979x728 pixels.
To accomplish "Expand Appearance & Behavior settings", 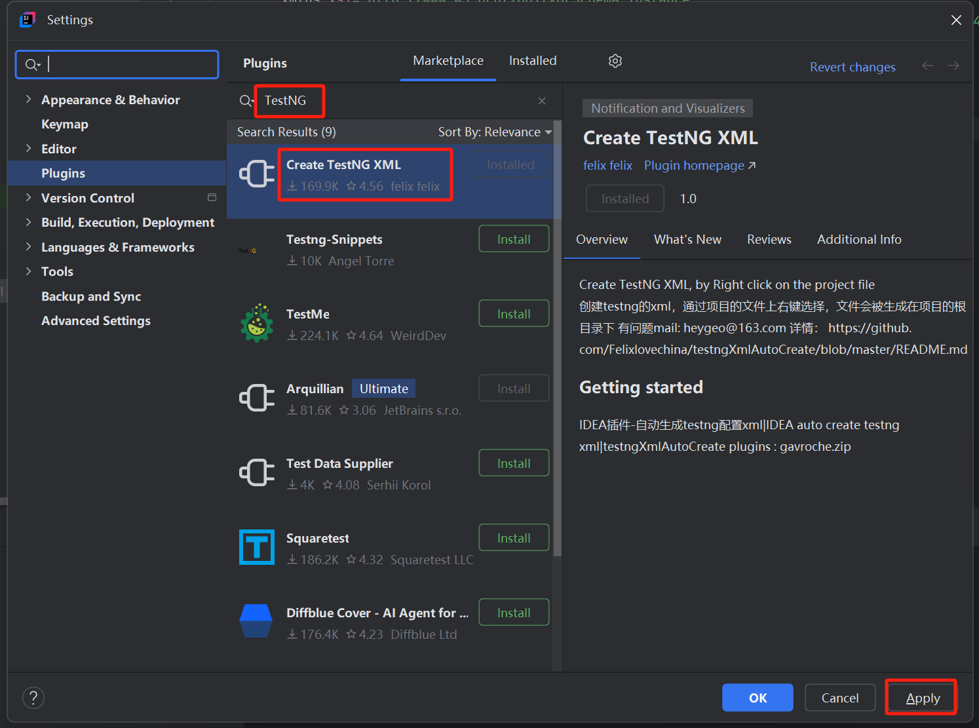I will [x=28, y=99].
